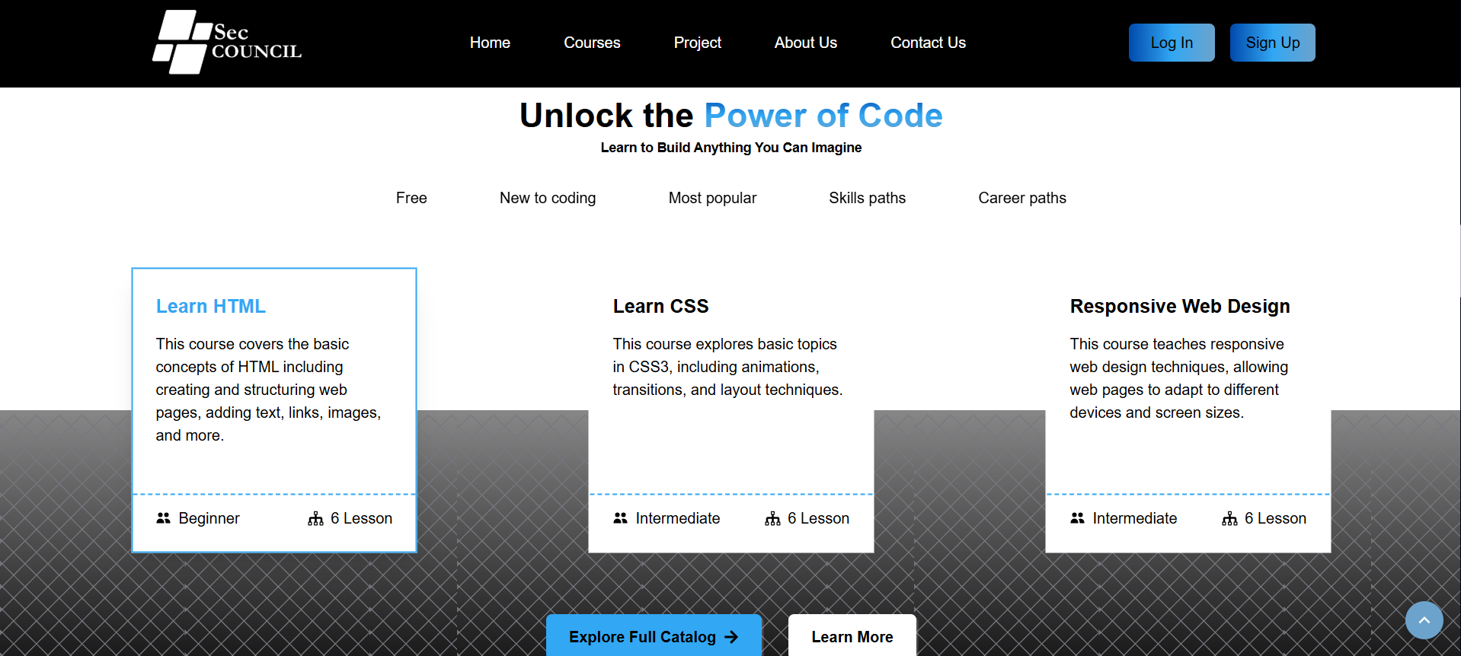Navigate to About Us
Viewport: 1461px width, 656px height.
pyautogui.click(x=805, y=43)
